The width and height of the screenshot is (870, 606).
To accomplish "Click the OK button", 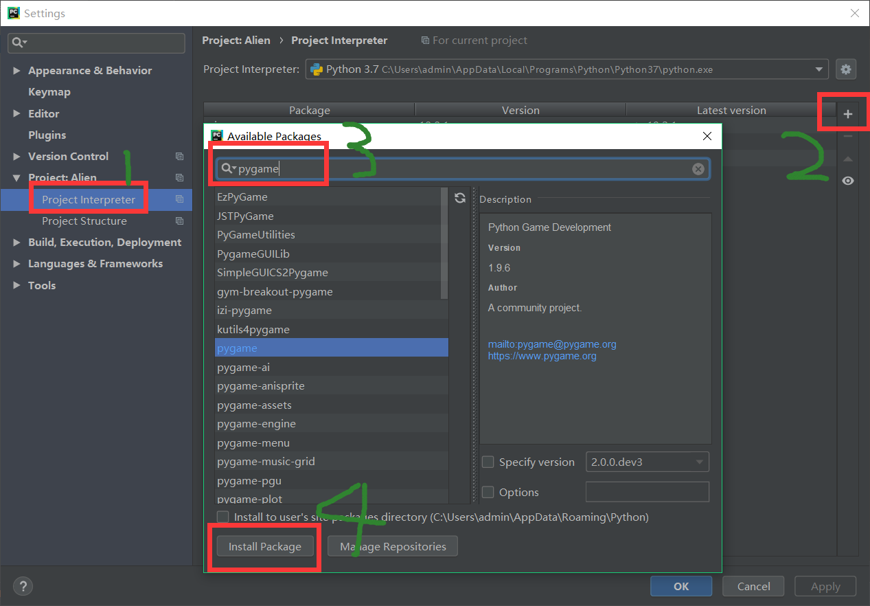I will point(681,586).
